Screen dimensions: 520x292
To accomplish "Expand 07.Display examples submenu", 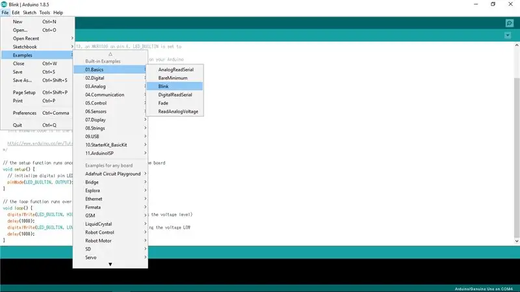I will [110, 120].
